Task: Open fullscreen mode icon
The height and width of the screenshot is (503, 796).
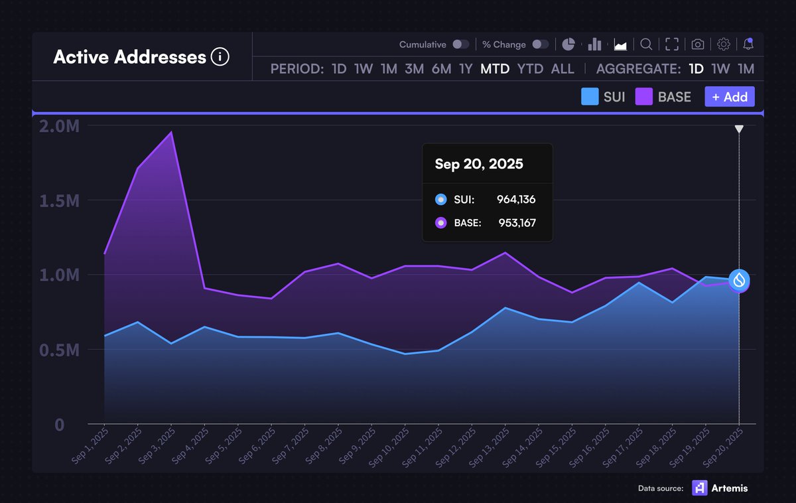Action: tap(672, 44)
